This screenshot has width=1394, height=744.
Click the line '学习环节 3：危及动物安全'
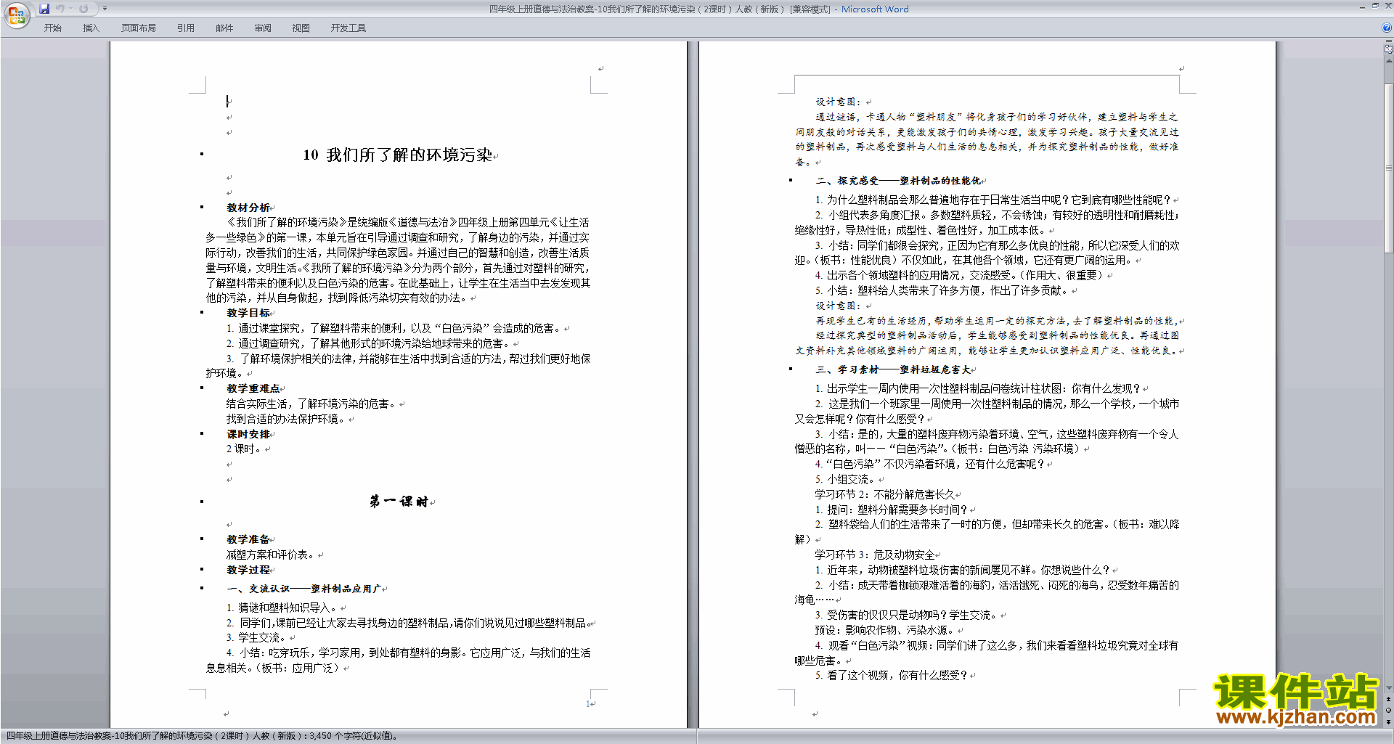875,555
